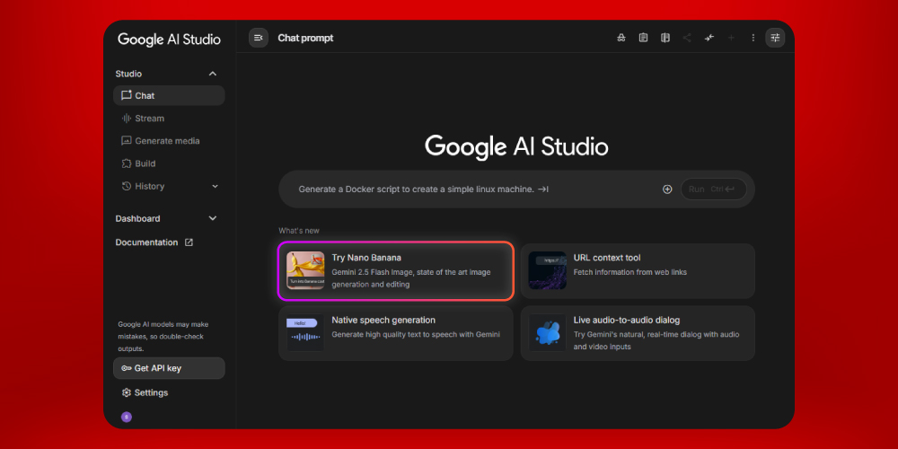This screenshot has width=898, height=449.
Task: Expand the History dropdown arrow
Action: (x=215, y=187)
